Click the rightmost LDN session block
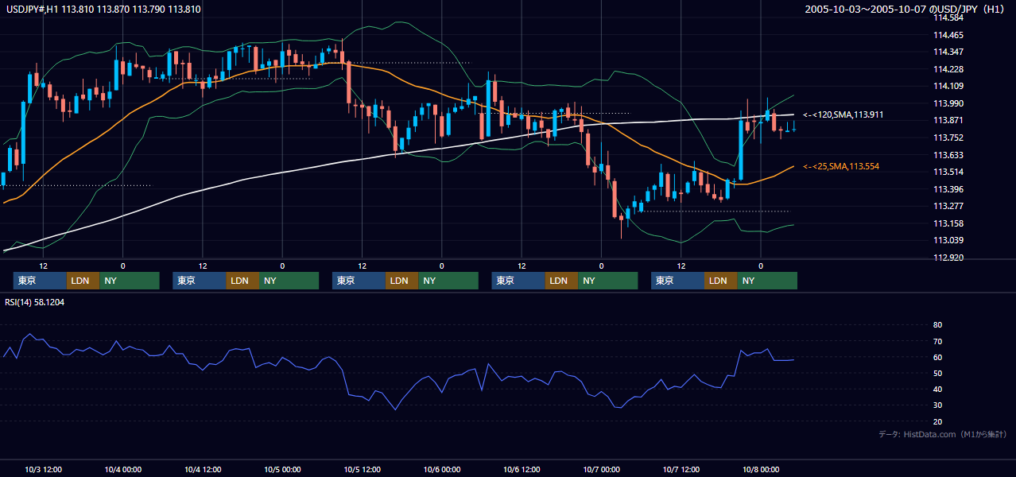The width and height of the screenshot is (1016, 477). pyautogui.click(x=720, y=281)
